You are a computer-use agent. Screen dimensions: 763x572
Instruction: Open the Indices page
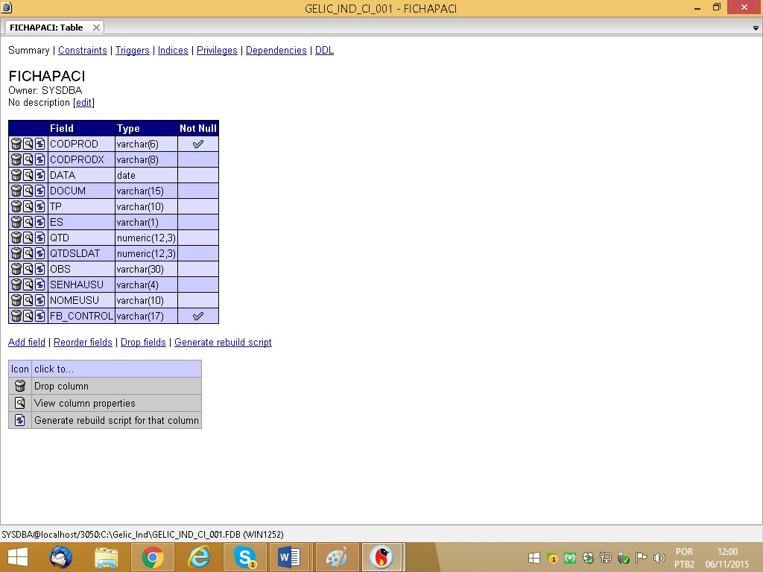coord(173,50)
